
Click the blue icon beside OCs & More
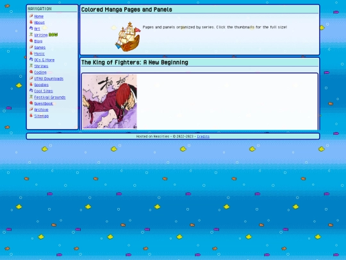pyautogui.click(x=31, y=60)
